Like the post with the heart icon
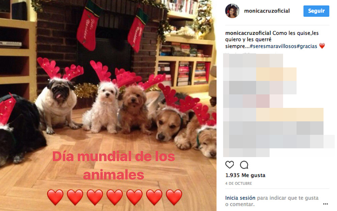337x211 pixels. point(229,165)
